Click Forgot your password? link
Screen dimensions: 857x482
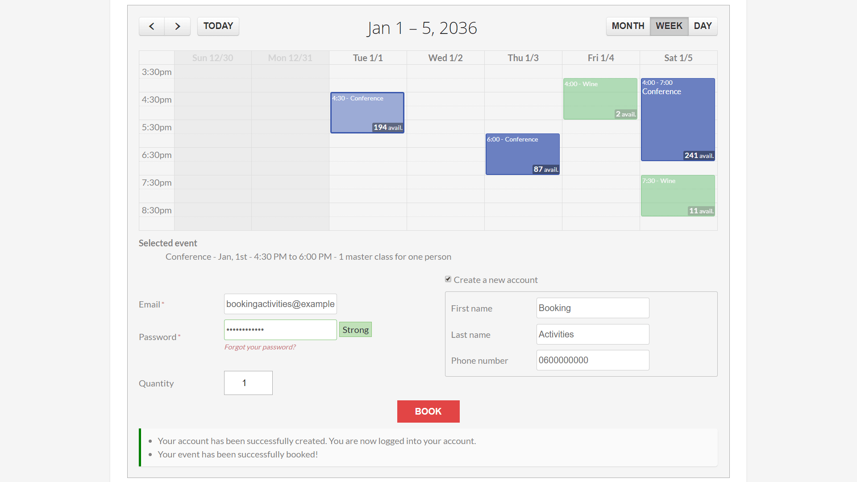click(260, 346)
